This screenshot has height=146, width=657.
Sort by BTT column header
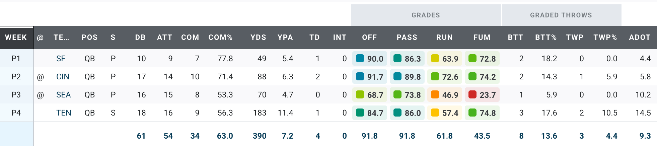515,38
